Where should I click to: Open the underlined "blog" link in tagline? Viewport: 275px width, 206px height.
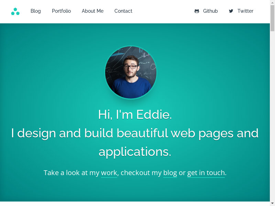(170, 173)
